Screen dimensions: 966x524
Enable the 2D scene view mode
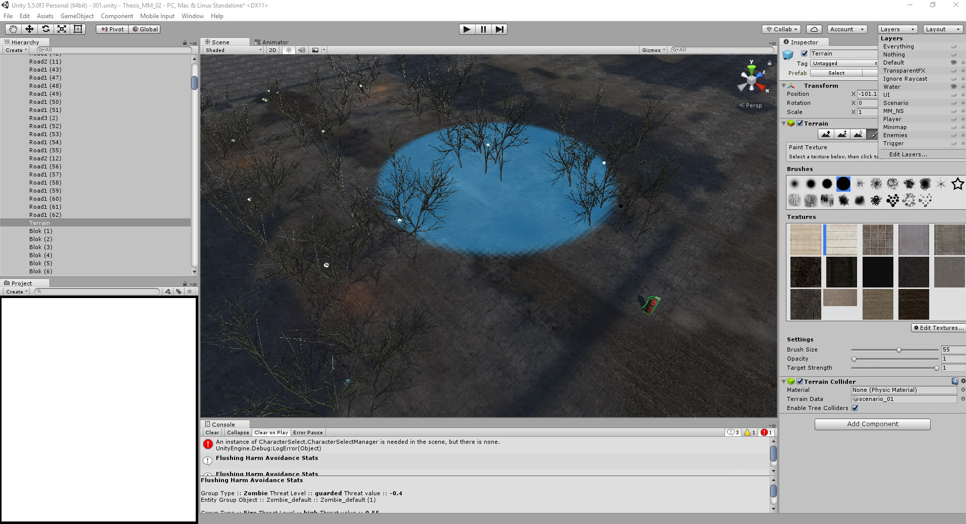click(x=273, y=50)
